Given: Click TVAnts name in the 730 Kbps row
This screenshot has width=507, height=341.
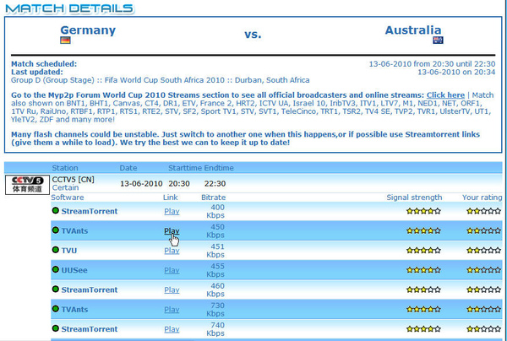Looking at the screenshot, I should 74,310.
